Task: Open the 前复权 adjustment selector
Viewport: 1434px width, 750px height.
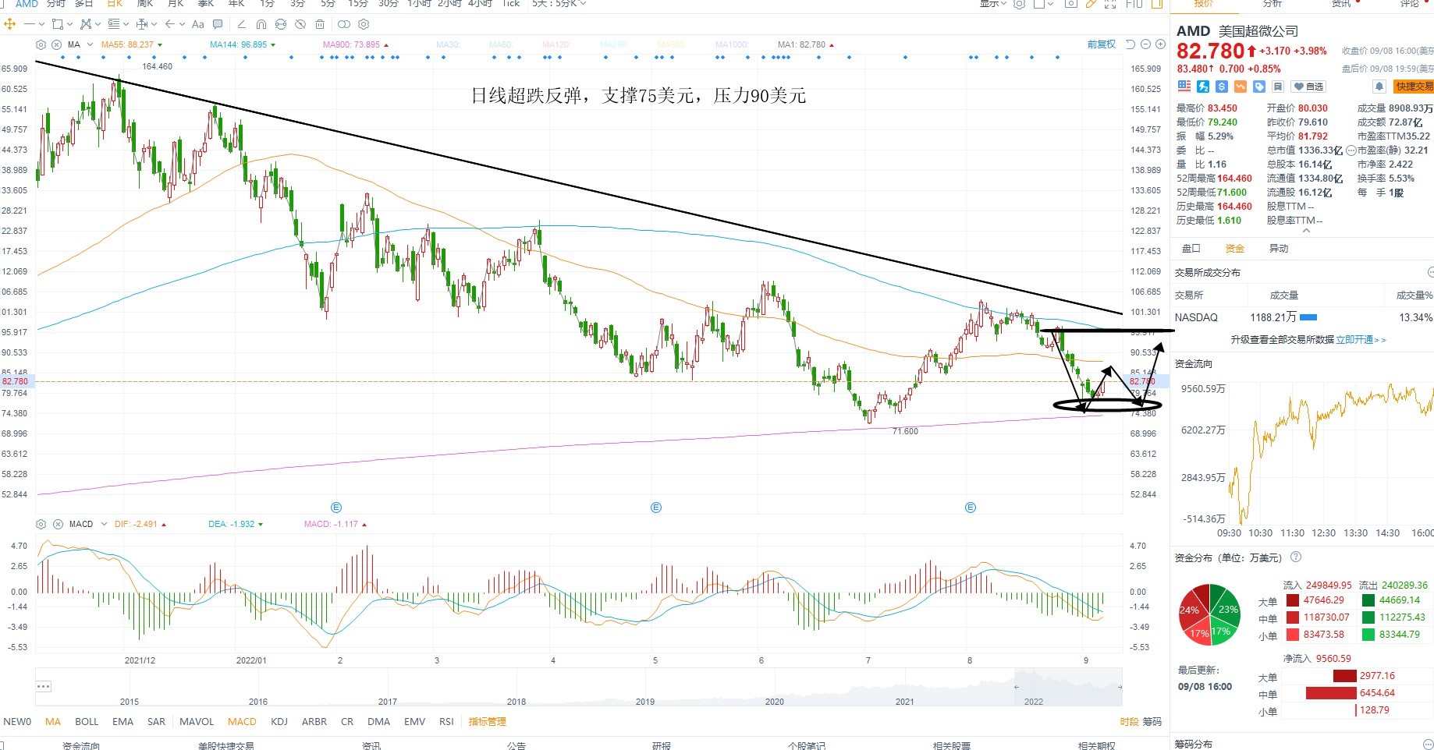Action: [x=1102, y=44]
